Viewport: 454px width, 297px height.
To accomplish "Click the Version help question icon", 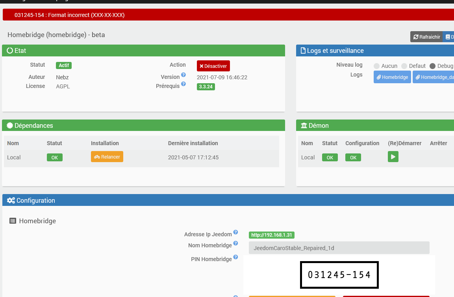I will pos(183,75).
